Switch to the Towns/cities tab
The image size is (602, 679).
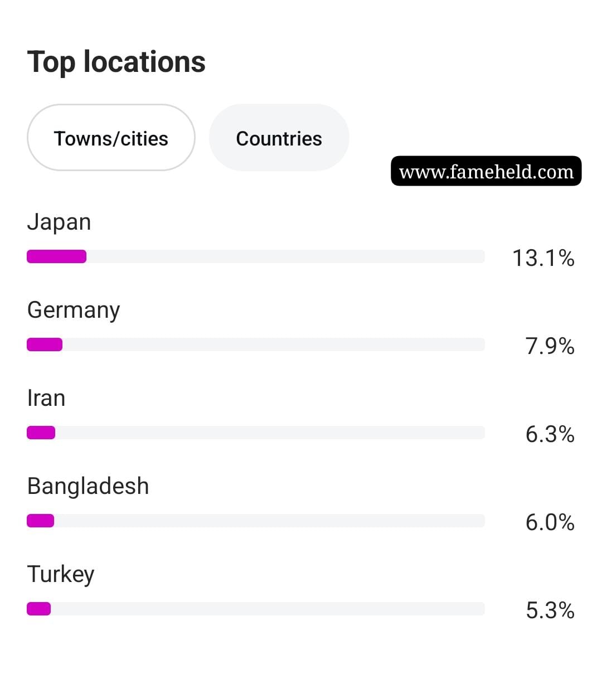click(x=111, y=138)
